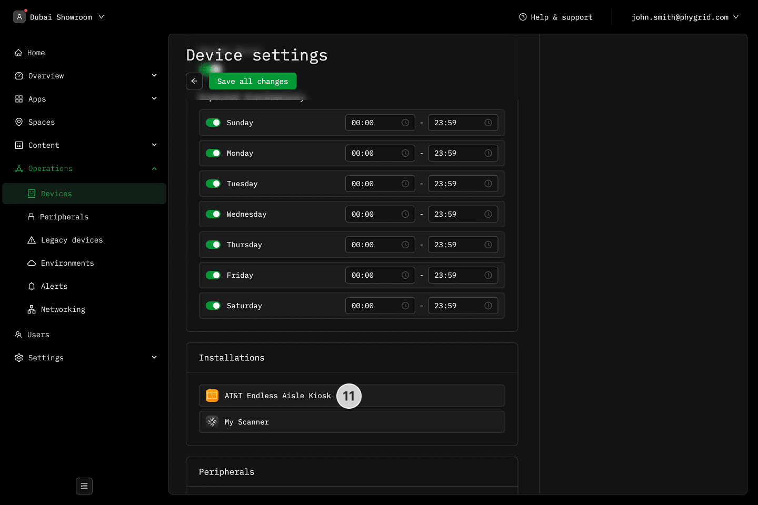The width and height of the screenshot is (758, 505).
Task: Click the Help & support question icon
Action: (x=523, y=17)
